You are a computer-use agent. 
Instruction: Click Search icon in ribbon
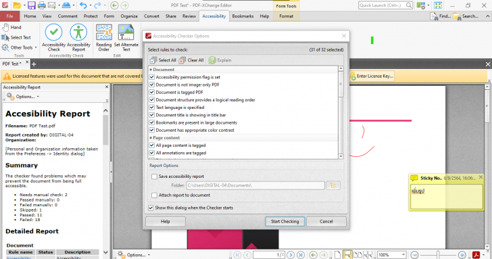click(466, 16)
